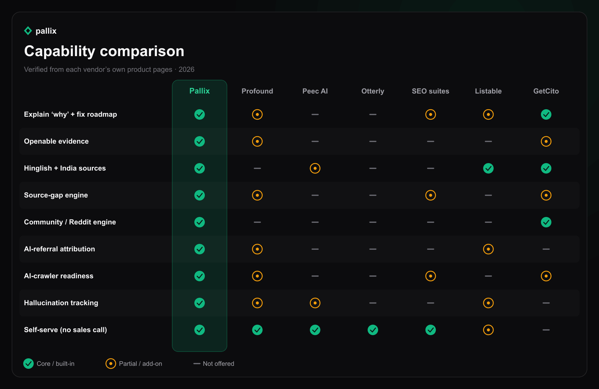Screen dimensions: 599x389
Task: Click SEO suites partial icon in Explain 'why' row
Action: click(431, 114)
